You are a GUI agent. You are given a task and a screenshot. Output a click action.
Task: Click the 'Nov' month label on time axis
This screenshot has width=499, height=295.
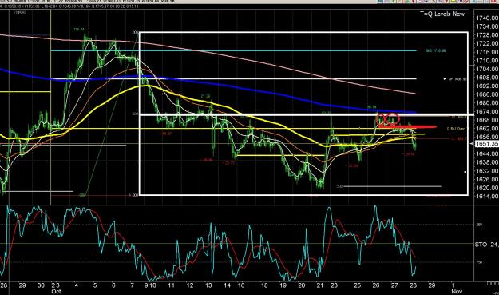457,291
